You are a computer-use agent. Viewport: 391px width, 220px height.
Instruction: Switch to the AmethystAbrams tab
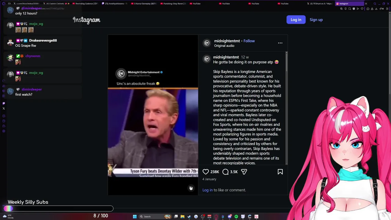[x=115, y=4]
